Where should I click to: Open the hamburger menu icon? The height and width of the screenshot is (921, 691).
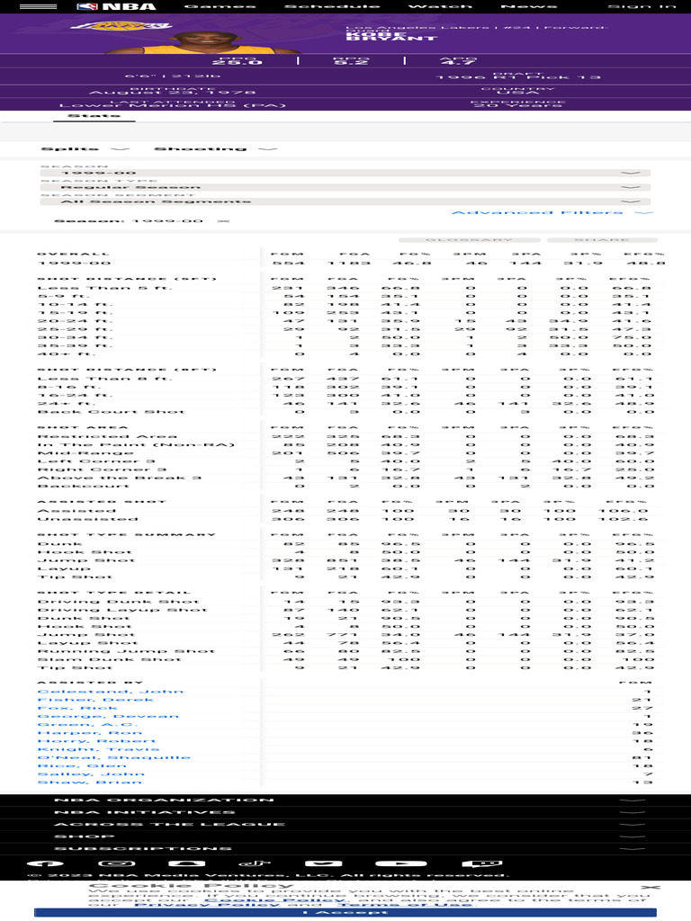(x=38, y=6)
